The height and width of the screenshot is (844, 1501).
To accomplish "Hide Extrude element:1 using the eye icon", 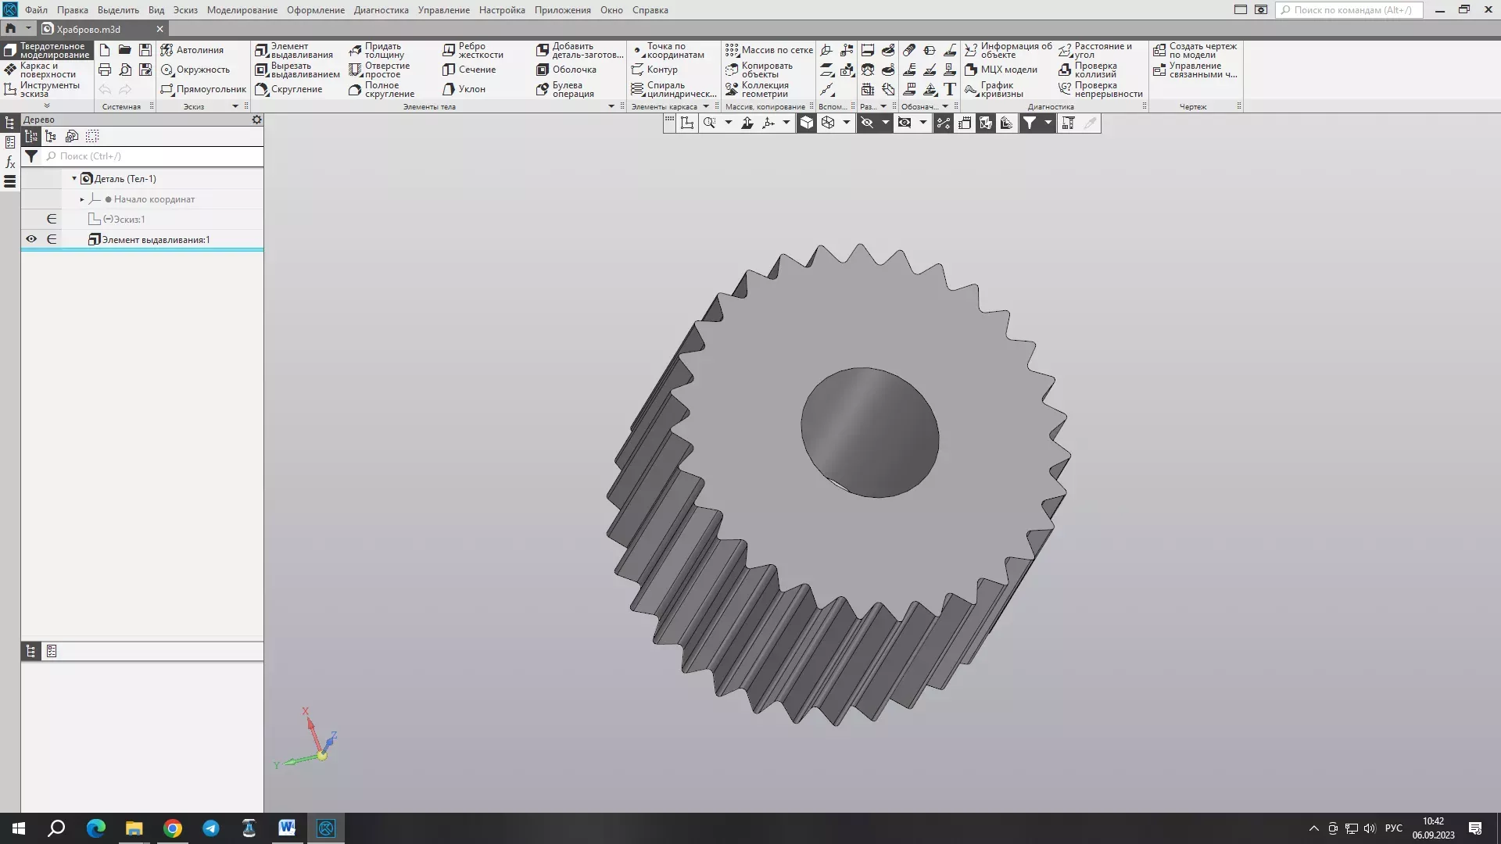I will tap(31, 239).
